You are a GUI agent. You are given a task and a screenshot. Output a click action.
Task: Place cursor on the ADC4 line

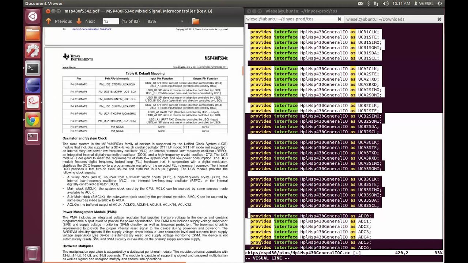point(311,237)
